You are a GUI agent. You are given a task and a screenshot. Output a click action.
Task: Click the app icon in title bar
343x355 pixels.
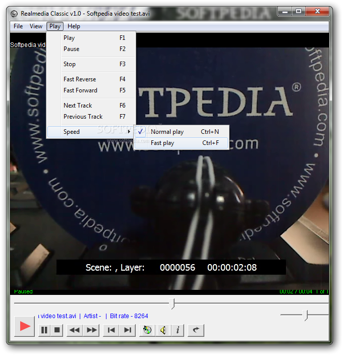tap(14, 14)
